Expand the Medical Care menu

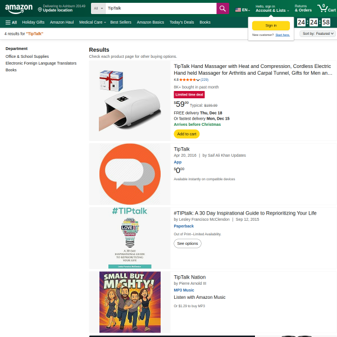93,22
